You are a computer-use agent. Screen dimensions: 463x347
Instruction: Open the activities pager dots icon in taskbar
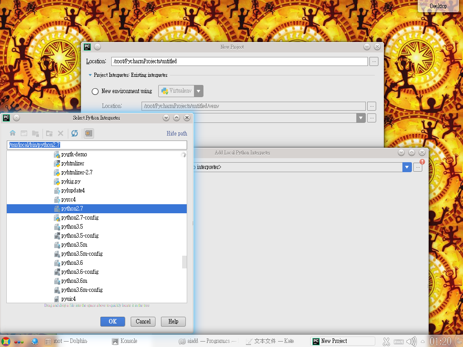pyautogui.click(x=19, y=342)
